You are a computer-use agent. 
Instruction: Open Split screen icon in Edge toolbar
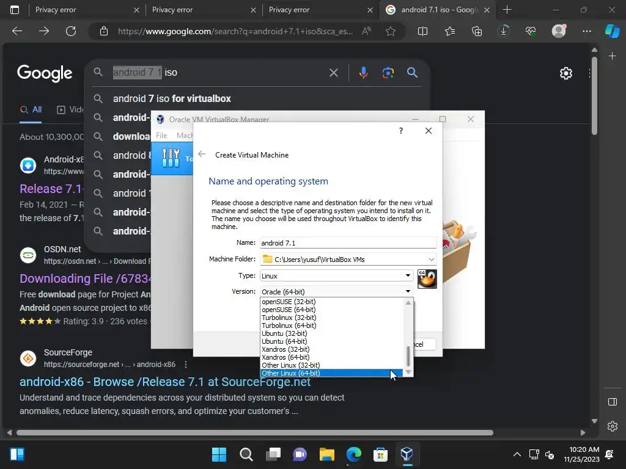pyautogui.click(x=423, y=31)
